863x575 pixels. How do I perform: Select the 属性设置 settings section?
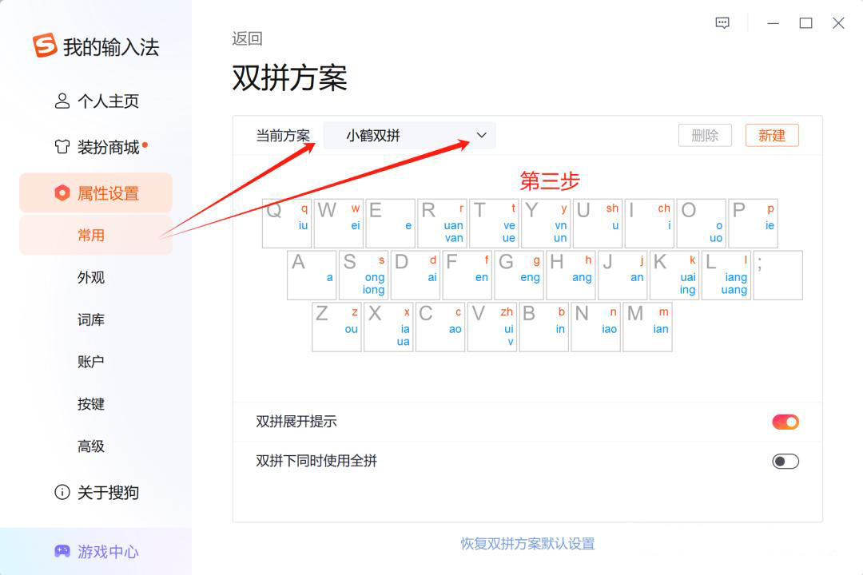pos(96,193)
